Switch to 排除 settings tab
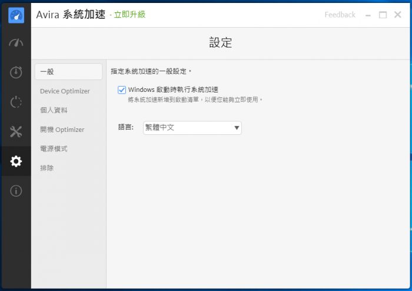The image size is (412, 291). (47, 168)
